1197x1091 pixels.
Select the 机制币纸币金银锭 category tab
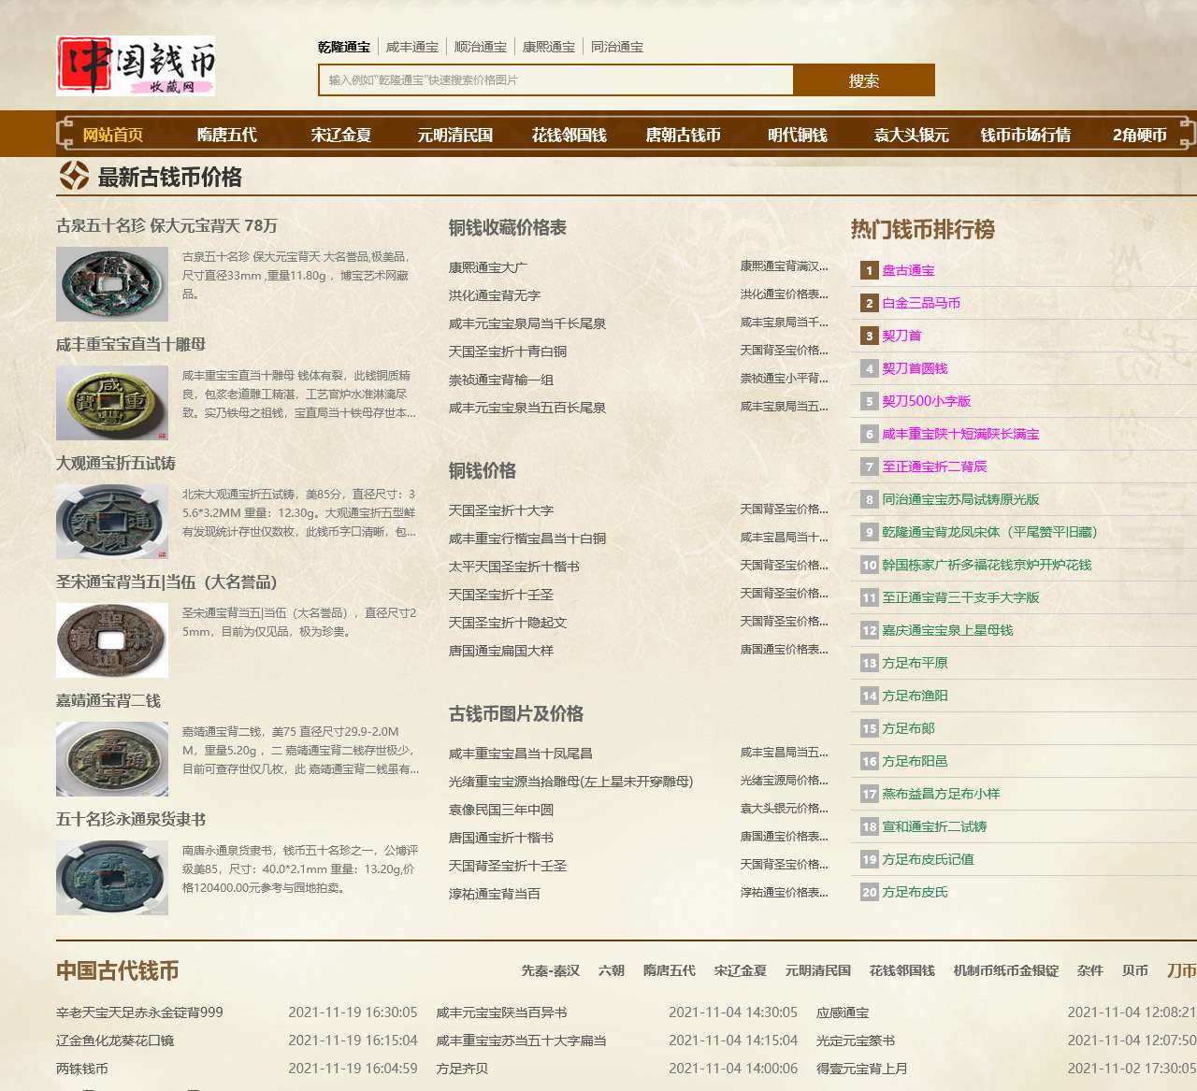click(x=1005, y=970)
